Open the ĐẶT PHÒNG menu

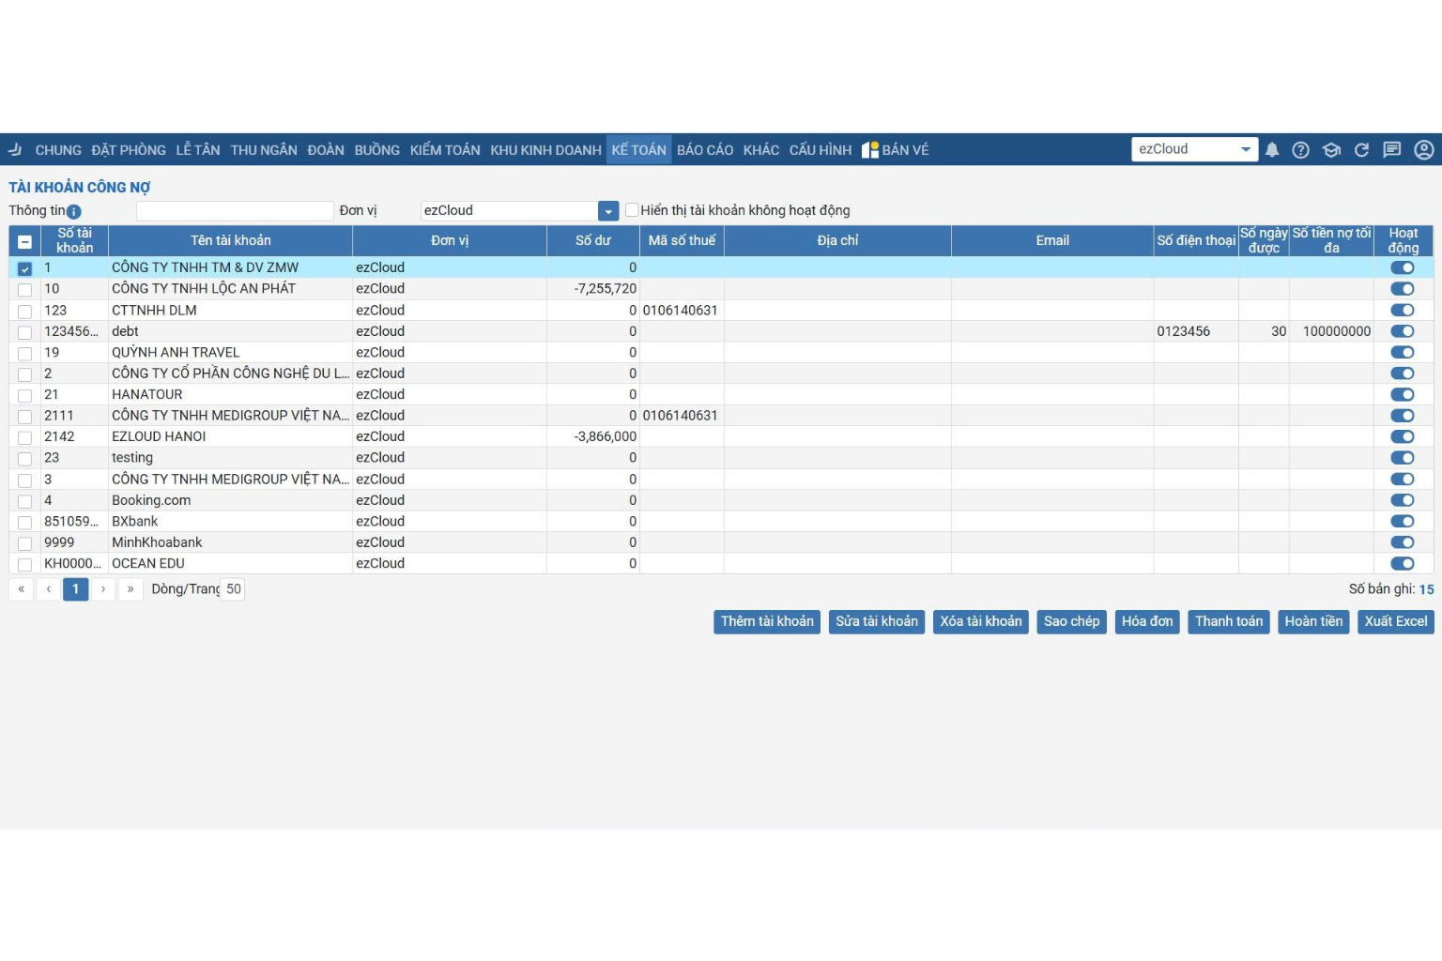(129, 150)
